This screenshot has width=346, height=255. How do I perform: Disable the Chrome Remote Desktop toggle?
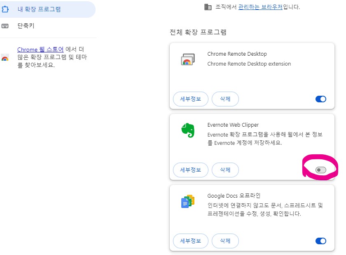[x=321, y=99]
